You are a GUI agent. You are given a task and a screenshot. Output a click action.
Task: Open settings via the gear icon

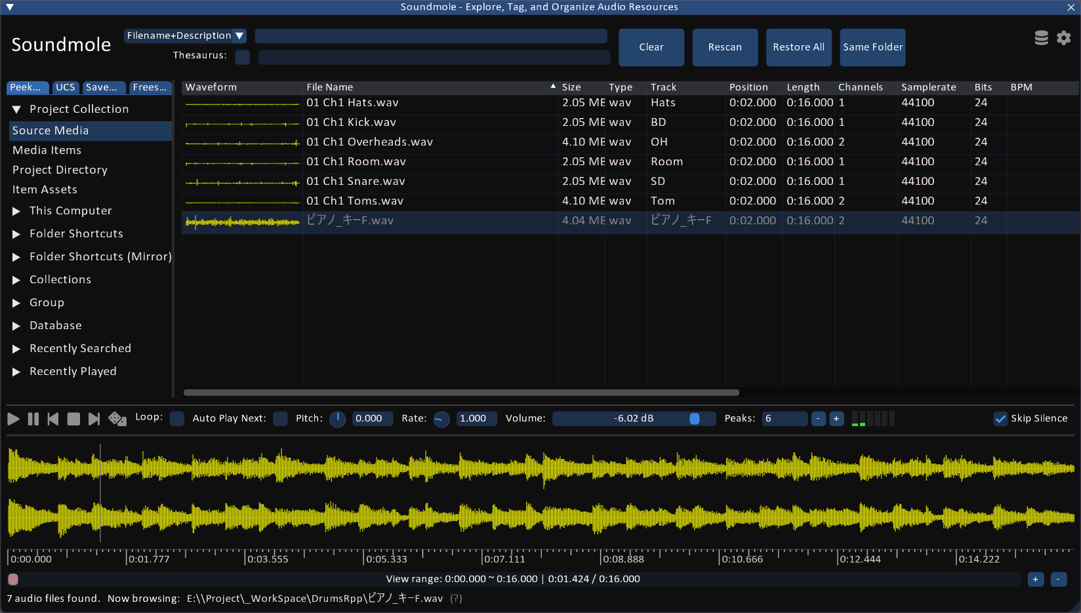1063,38
